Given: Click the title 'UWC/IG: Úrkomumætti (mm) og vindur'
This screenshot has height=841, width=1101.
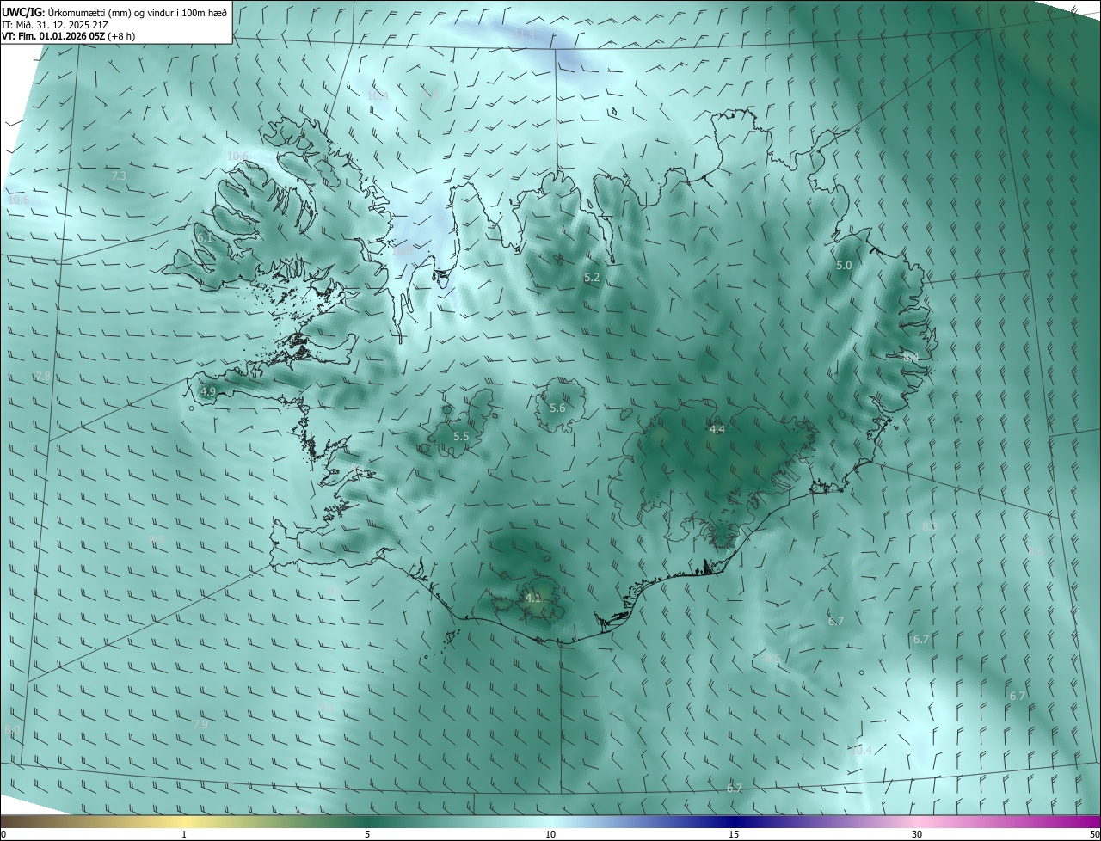Looking at the screenshot, I should pos(114,13).
